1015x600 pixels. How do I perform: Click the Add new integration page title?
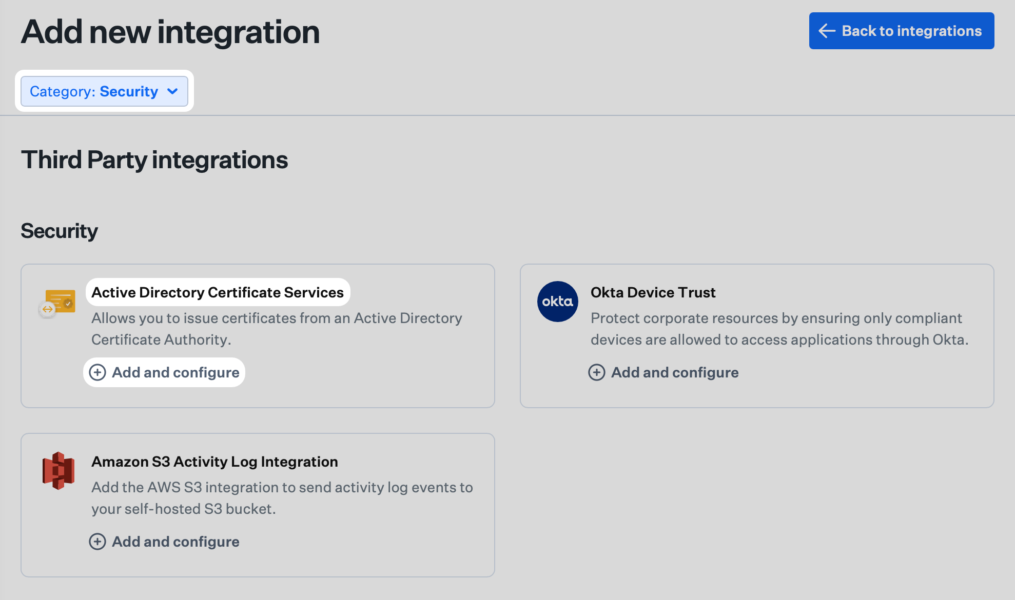coord(170,32)
